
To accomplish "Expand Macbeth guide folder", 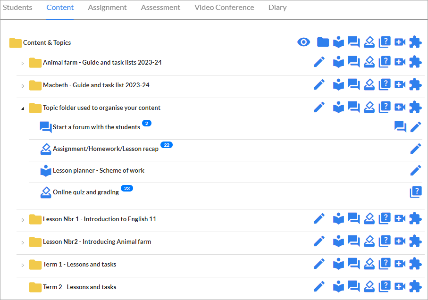I will (23, 86).
